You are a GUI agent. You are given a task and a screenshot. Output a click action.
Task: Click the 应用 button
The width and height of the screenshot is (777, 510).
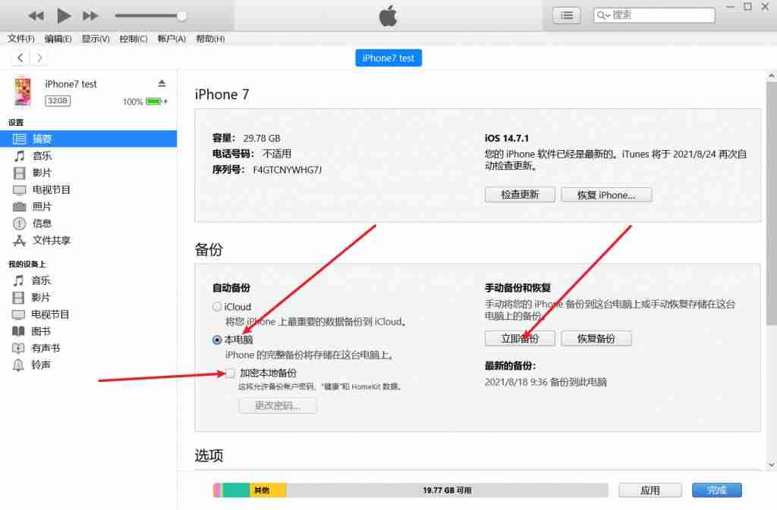650,490
